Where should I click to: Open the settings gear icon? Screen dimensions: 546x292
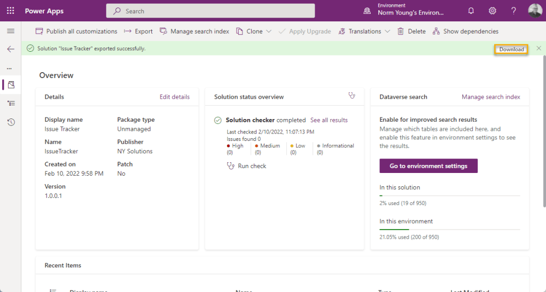[x=492, y=11]
